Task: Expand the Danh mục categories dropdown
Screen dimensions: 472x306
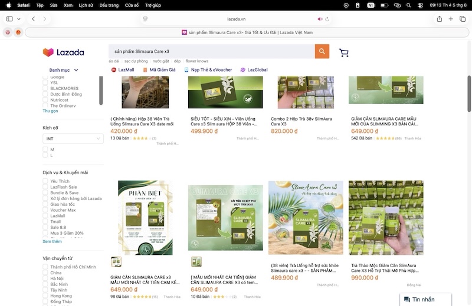Action: 64,70
